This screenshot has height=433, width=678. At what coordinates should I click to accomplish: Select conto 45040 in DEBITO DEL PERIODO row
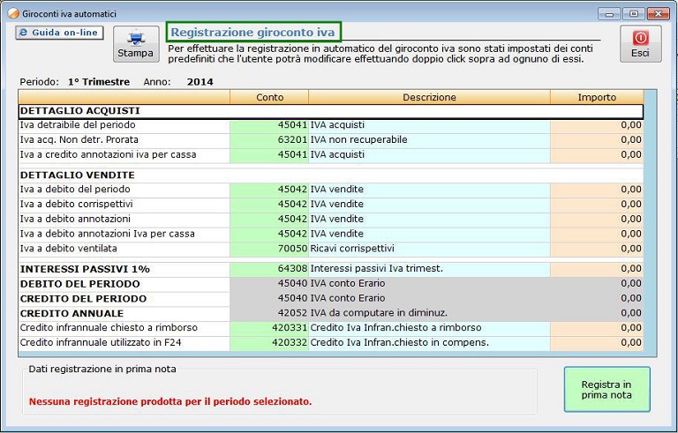[269, 283]
